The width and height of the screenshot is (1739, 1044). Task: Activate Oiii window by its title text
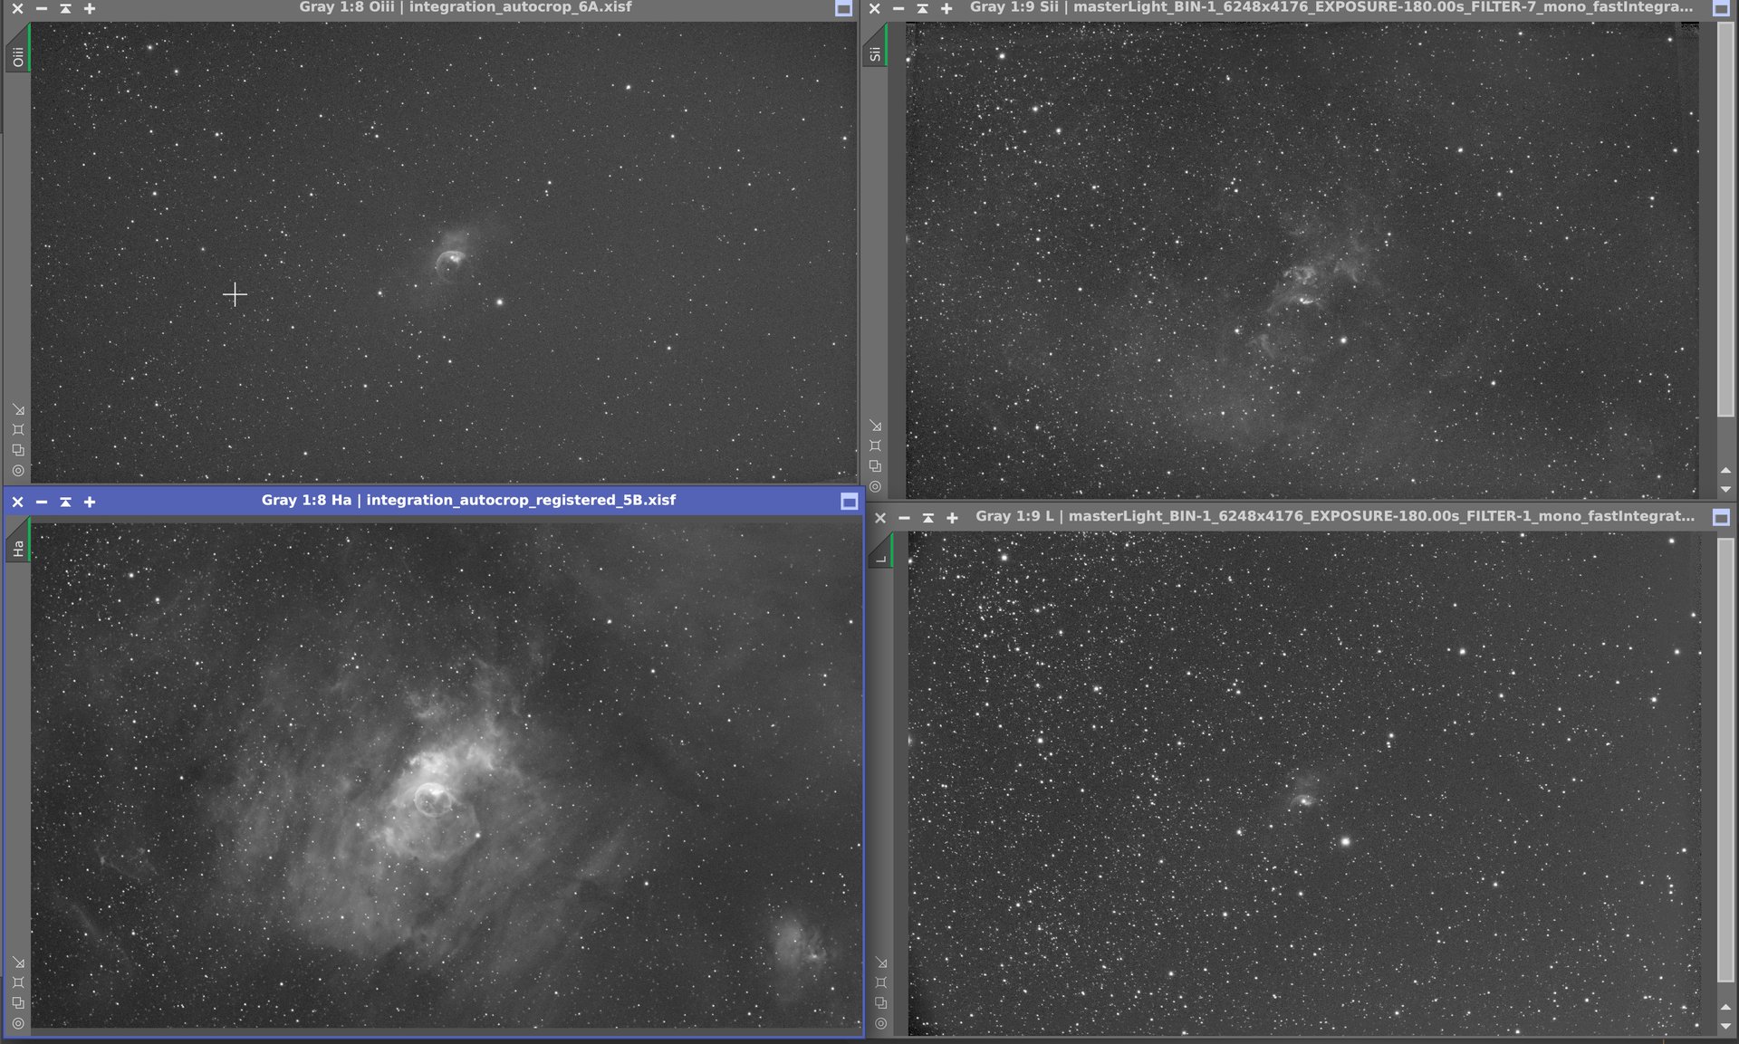tap(466, 7)
